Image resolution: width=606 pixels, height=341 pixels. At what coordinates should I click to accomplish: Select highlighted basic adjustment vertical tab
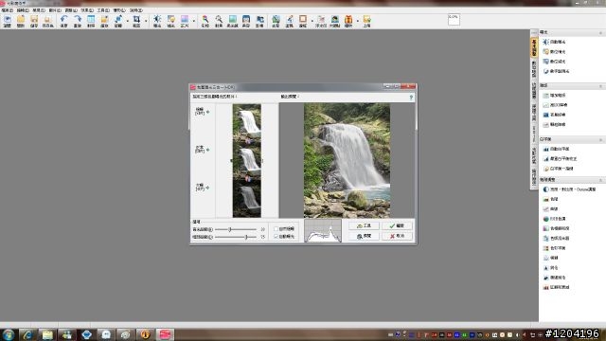click(x=534, y=47)
